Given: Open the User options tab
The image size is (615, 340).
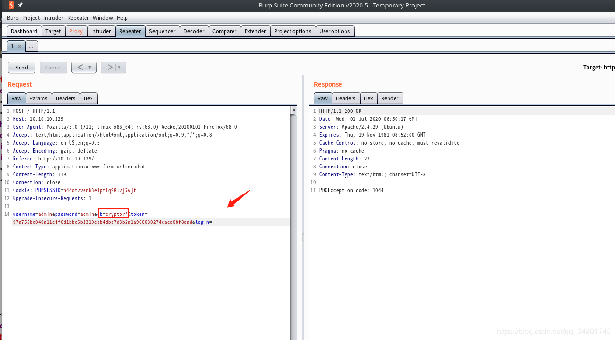Looking at the screenshot, I should [x=335, y=31].
